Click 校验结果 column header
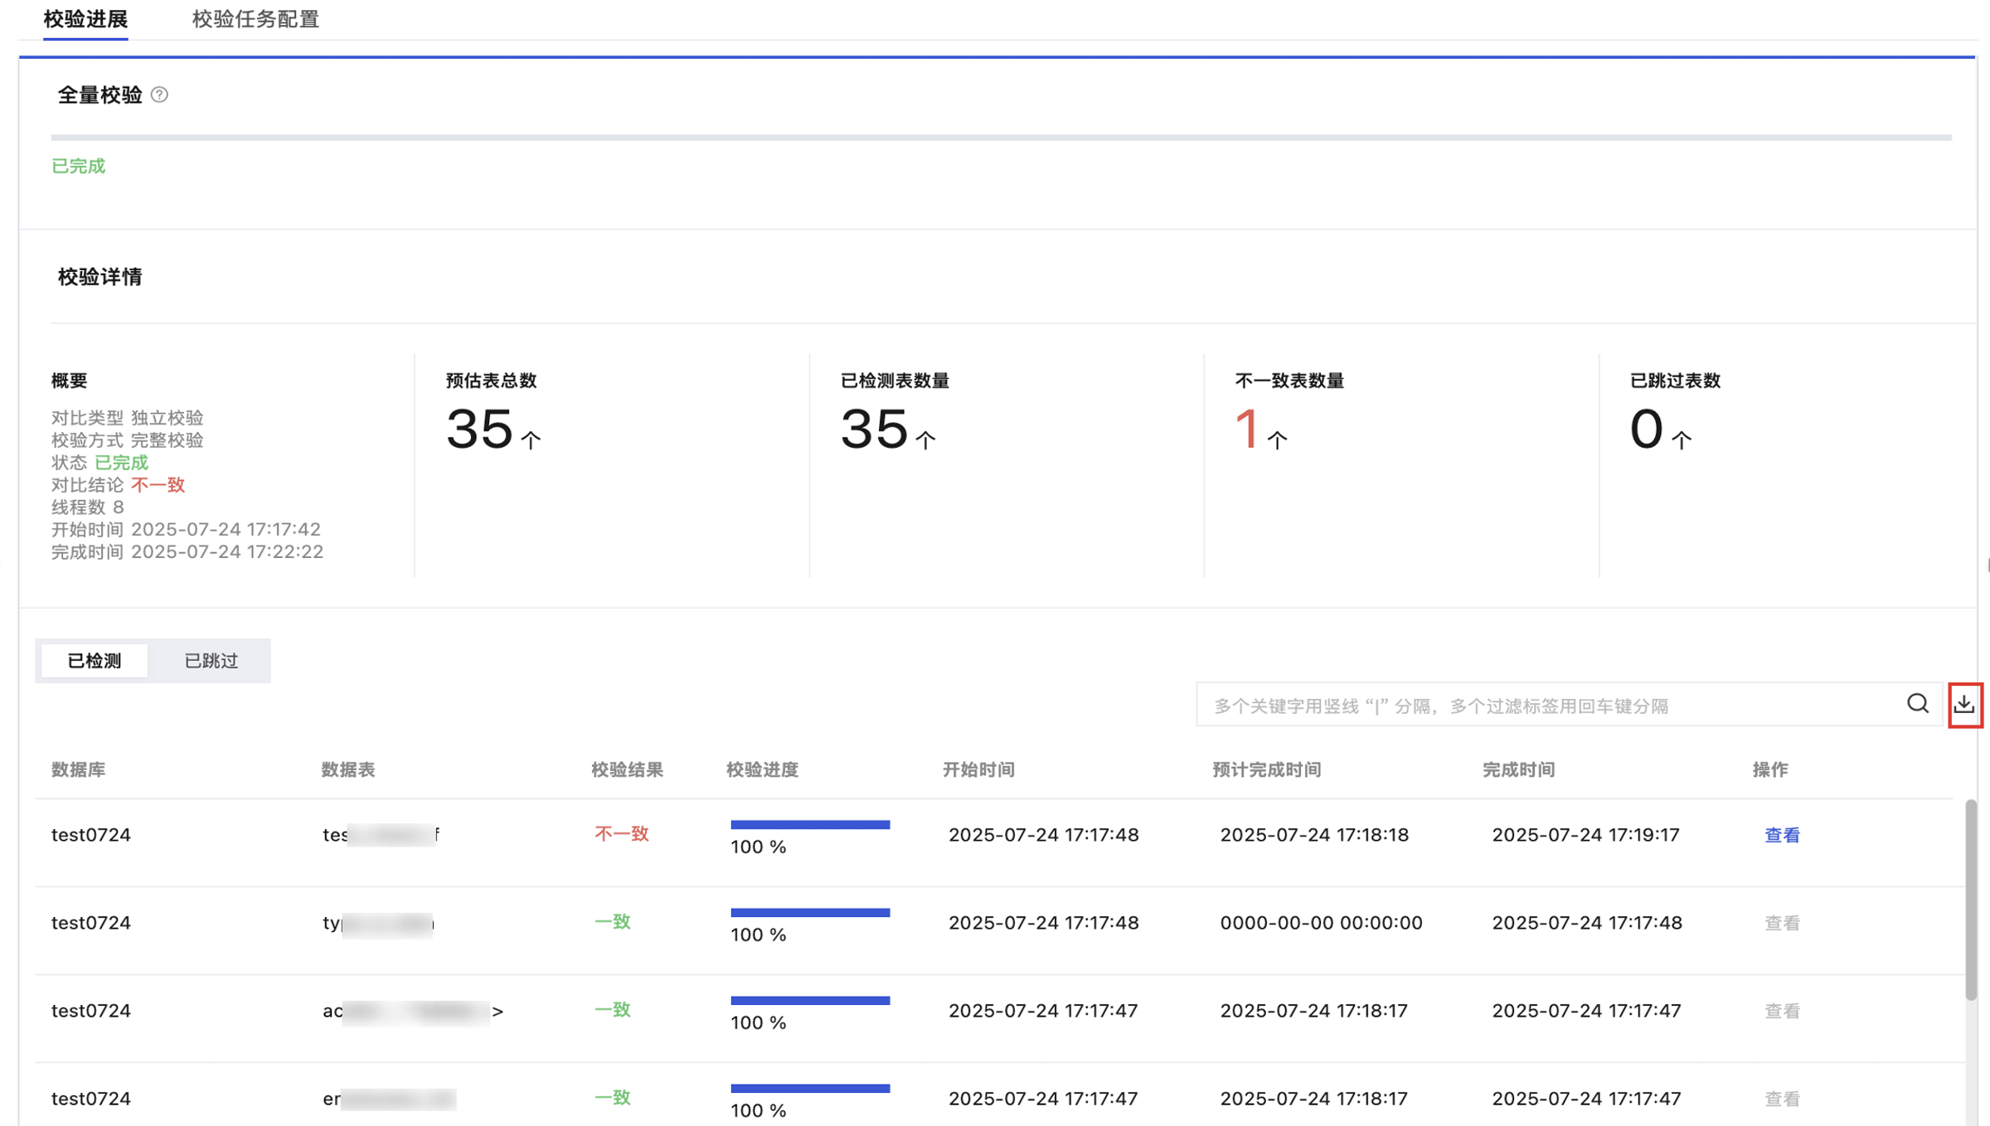 point(627,769)
